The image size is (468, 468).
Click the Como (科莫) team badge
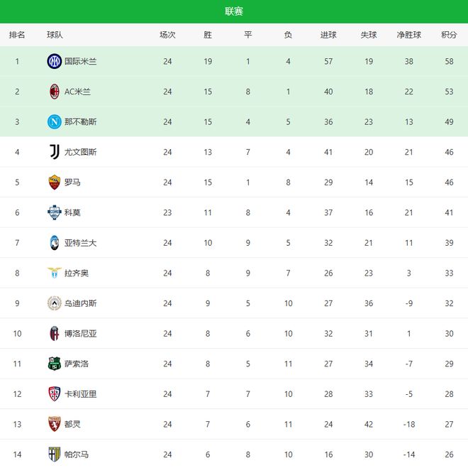(55, 212)
